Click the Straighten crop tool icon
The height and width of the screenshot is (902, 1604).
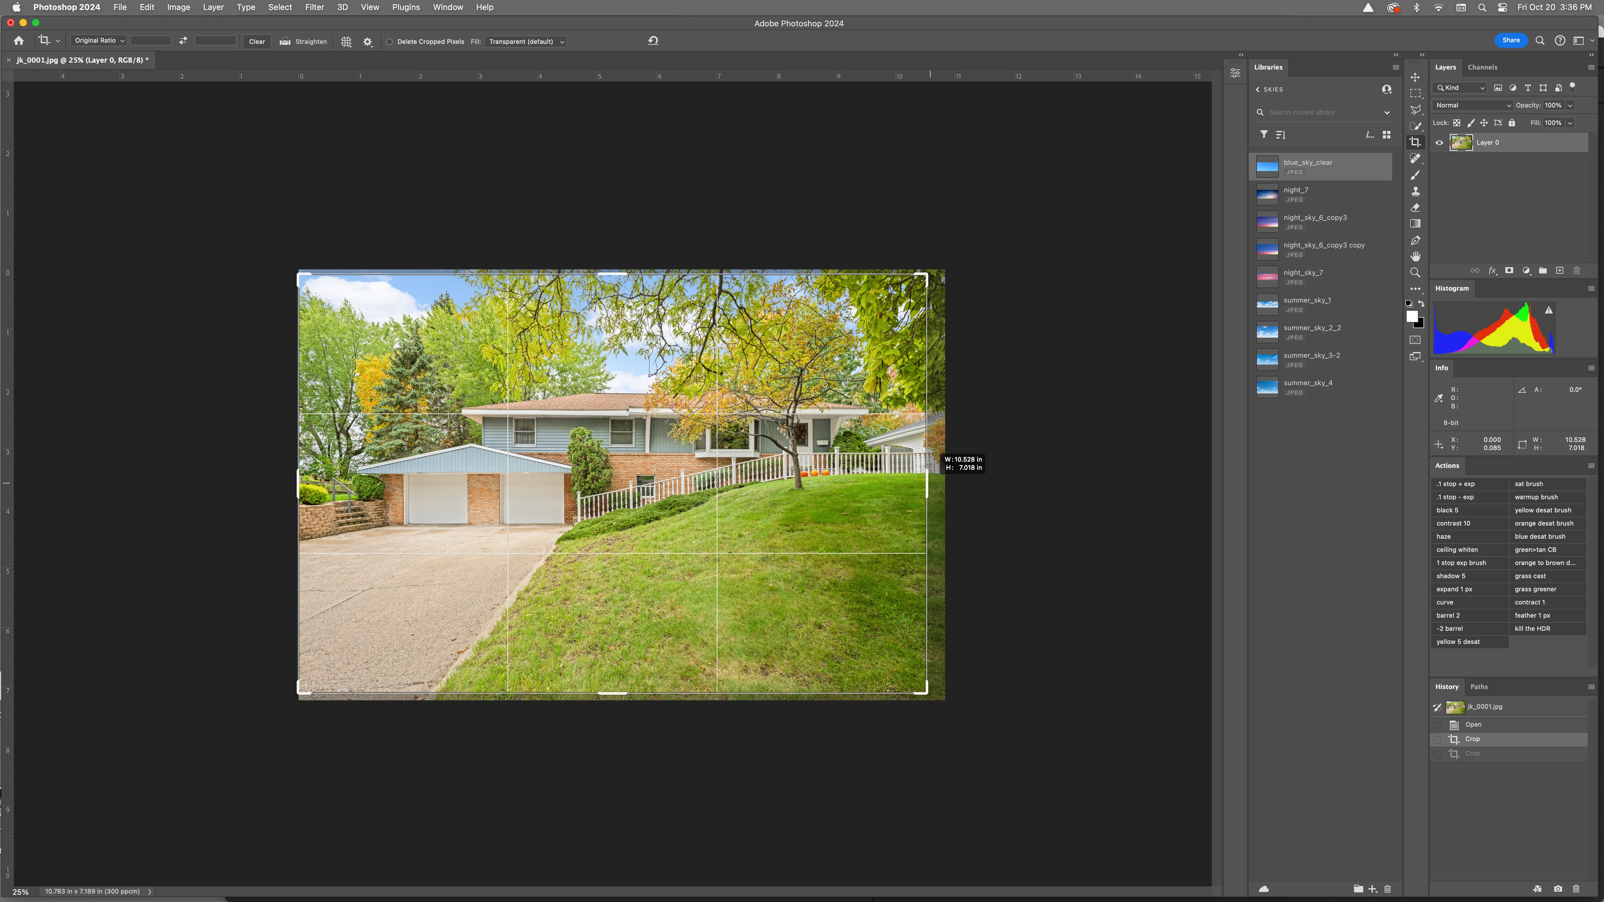[x=285, y=42]
